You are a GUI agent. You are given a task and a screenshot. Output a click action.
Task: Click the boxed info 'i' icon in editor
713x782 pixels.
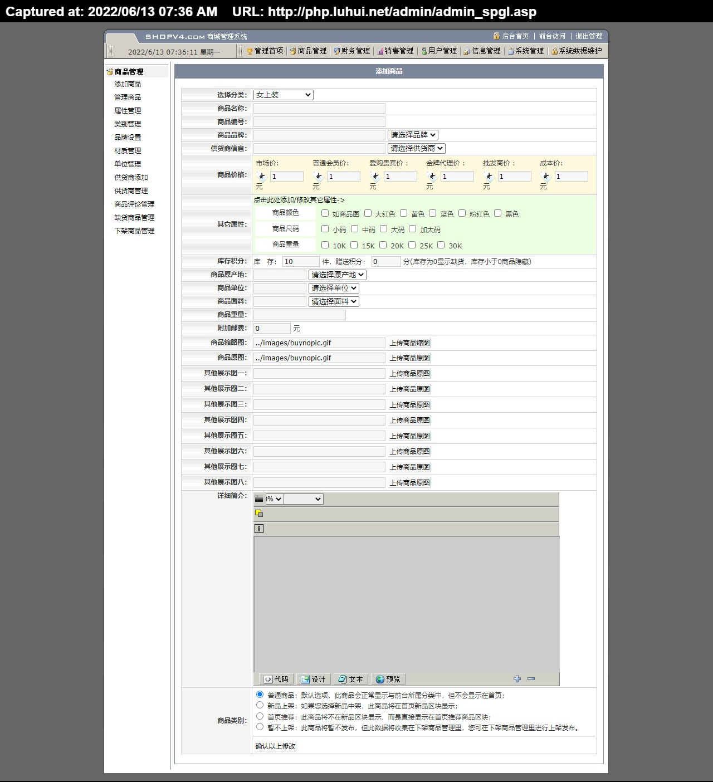pos(259,529)
